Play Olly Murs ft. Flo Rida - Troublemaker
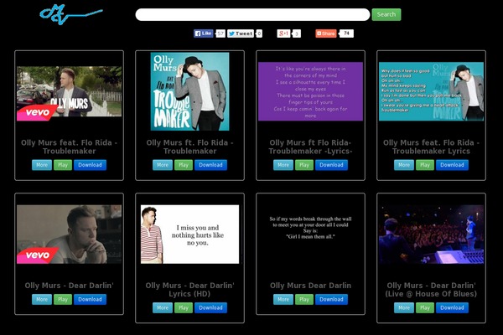 [184, 165]
